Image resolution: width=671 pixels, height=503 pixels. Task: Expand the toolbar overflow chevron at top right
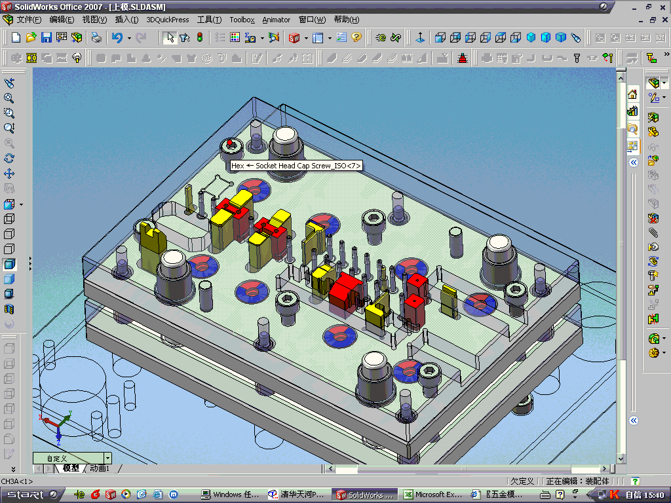click(666, 54)
